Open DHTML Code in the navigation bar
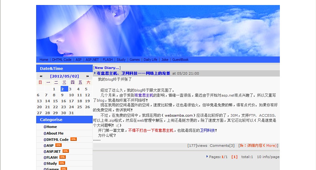This screenshot has height=170, width=316. coord(62,60)
